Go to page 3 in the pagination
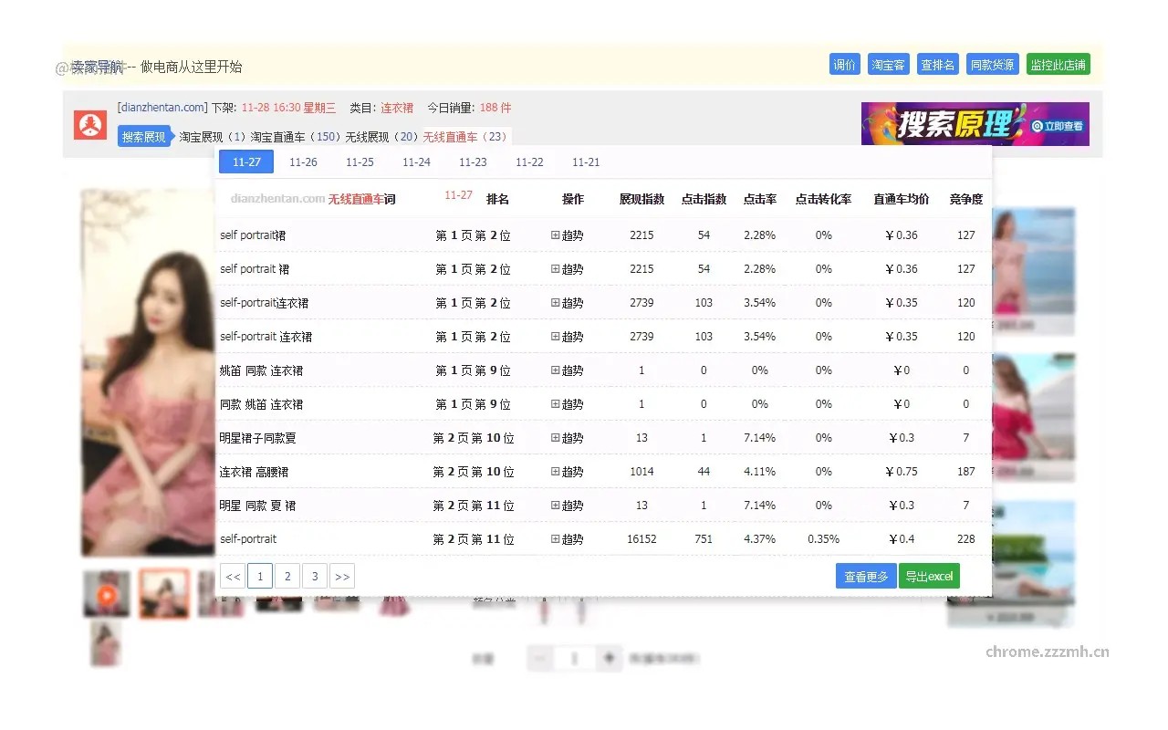The height and width of the screenshot is (730, 1168). 315,576
